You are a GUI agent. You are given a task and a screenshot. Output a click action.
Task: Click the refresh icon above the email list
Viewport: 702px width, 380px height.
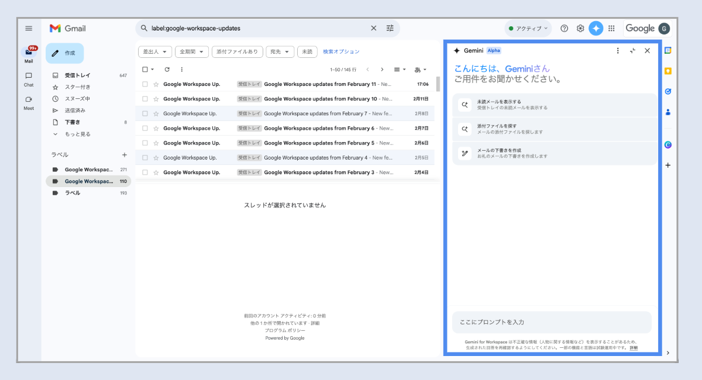[167, 70]
